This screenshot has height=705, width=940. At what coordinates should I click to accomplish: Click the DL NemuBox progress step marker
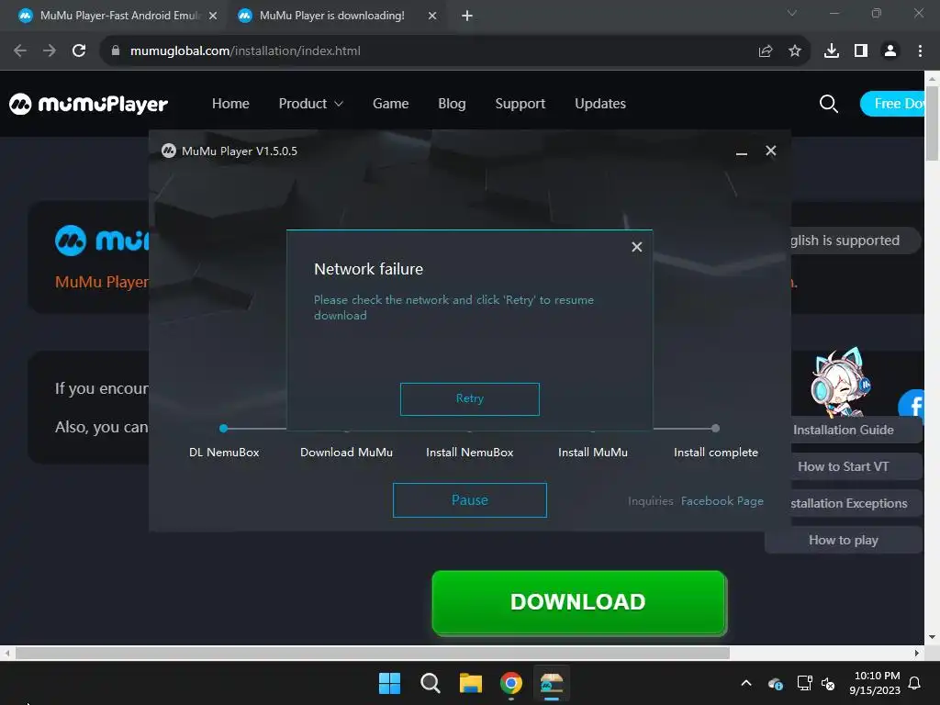pyautogui.click(x=224, y=428)
